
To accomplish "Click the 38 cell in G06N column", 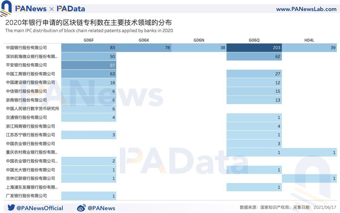I will click(x=199, y=48).
